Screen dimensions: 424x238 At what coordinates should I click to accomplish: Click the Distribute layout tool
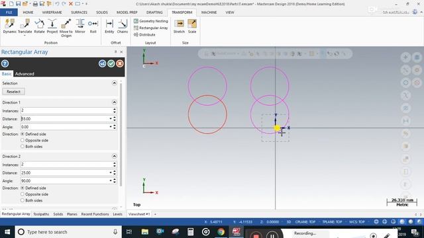tap(144, 34)
